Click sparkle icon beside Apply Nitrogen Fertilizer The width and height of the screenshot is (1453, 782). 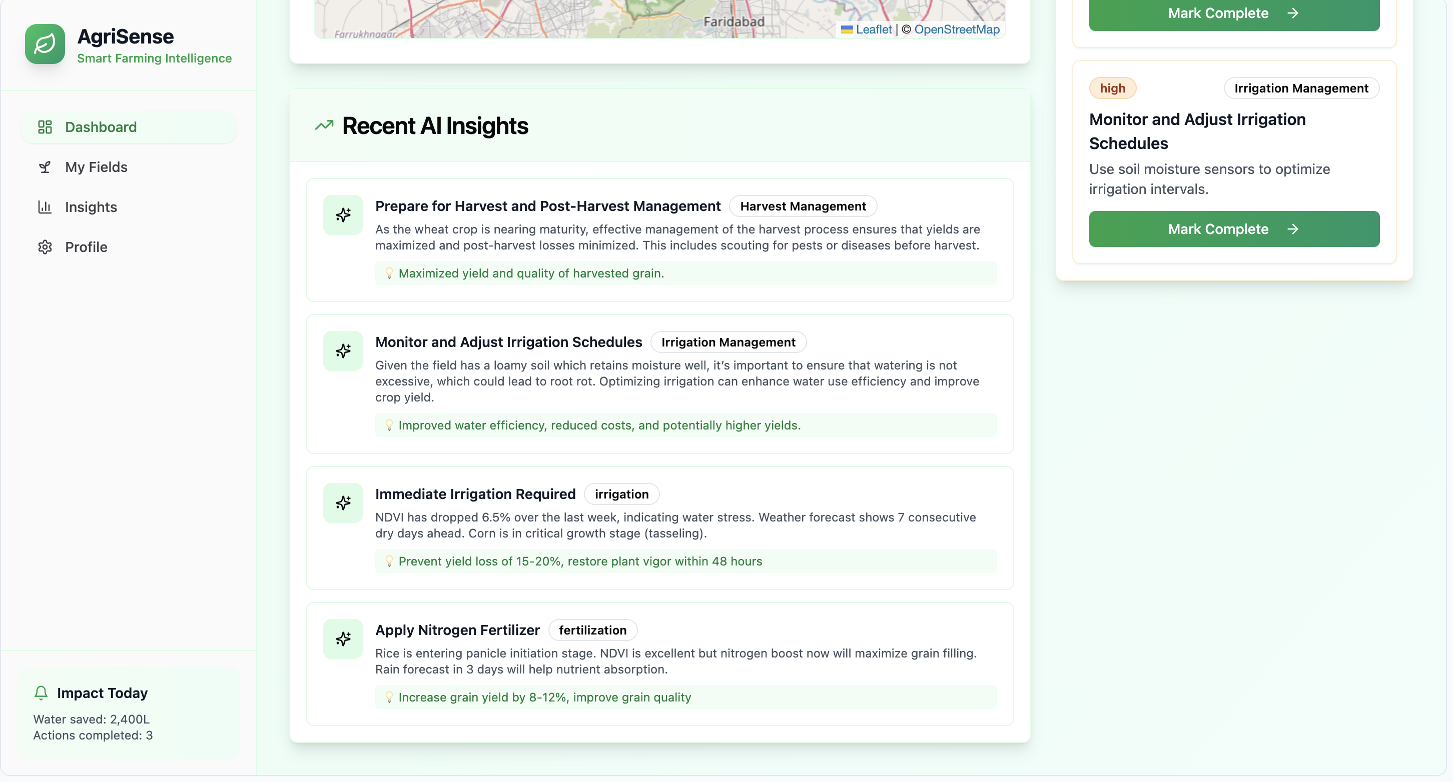343,638
